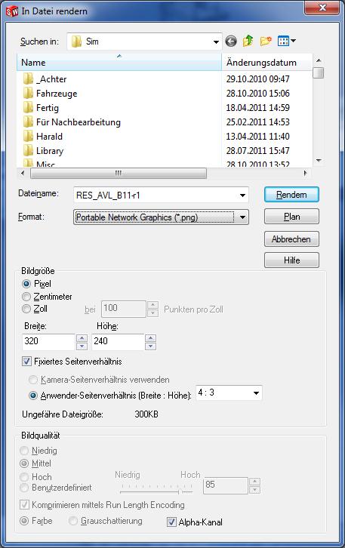Image resolution: width=345 pixels, height=548 pixels.
Task: Click the horizontal scrollbar in file list
Action: pyautogui.click(x=119, y=173)
